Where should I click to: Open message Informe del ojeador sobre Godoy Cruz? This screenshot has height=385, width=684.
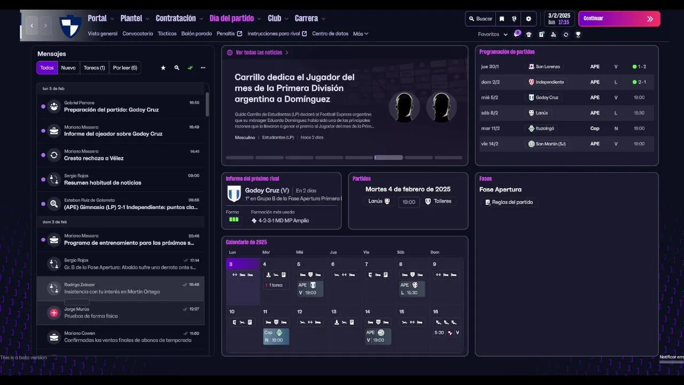tap(120, 130)
